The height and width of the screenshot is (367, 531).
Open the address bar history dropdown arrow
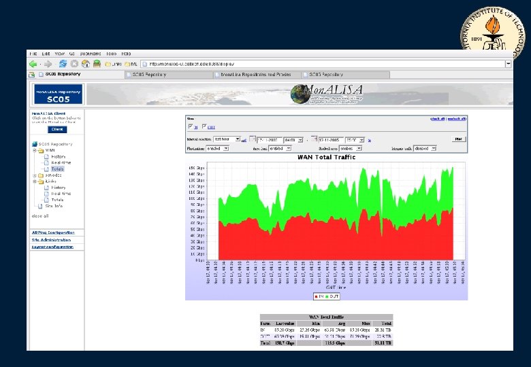pyautogui.click(x=508, y=64)
